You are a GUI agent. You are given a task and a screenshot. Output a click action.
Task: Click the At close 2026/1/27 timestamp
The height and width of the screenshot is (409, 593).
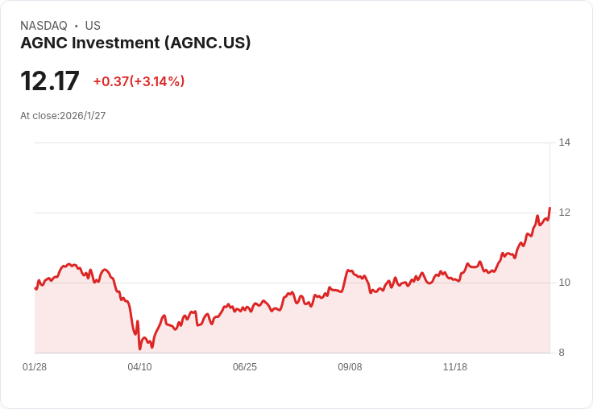tap(63, 116)
